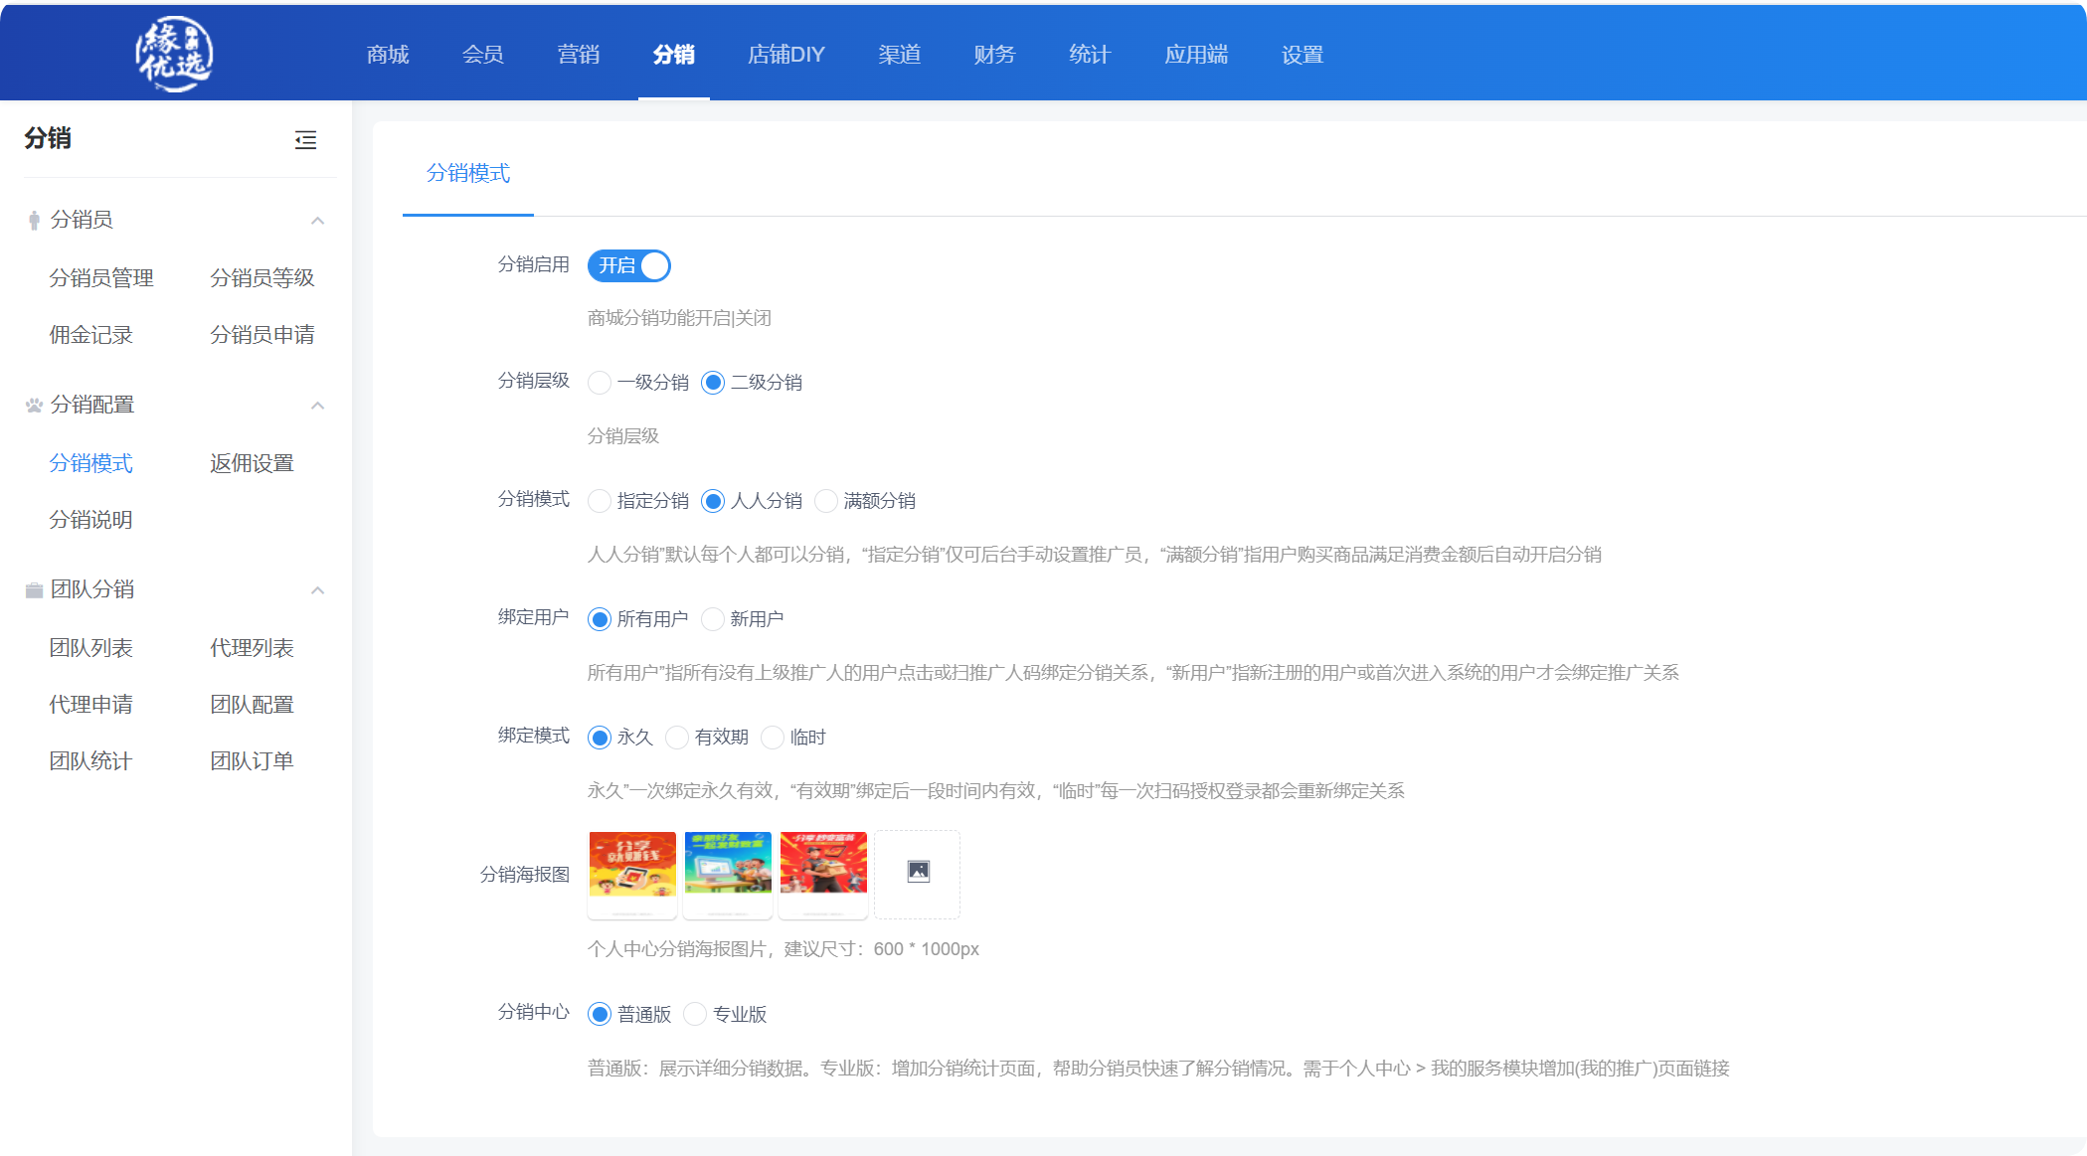Click the briefcase icon beside 团队分销
This screenshot has width=2087, height=1156.
[34, 590]
